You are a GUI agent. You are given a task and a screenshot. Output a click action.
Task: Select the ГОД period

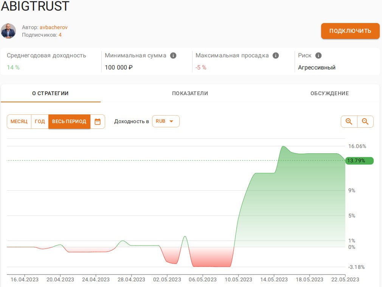(x=40, y=122)
